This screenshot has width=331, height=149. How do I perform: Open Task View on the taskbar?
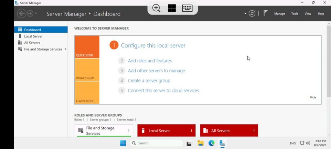pyautogui.click(x=189, y=143)
